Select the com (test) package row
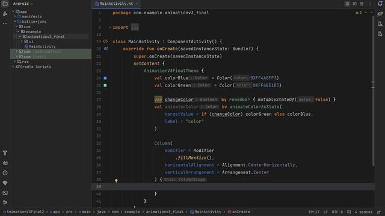 tap(51, 56)
